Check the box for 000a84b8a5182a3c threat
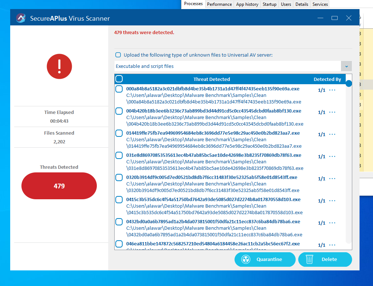Image resolution: width=373 pixels, height=286 pixels. click(119, 89)
